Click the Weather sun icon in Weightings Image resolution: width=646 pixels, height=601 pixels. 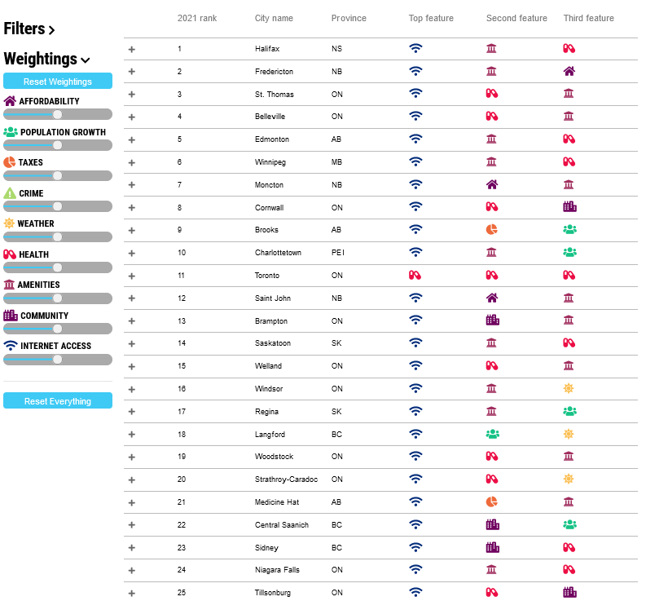(x=9, y=223)
